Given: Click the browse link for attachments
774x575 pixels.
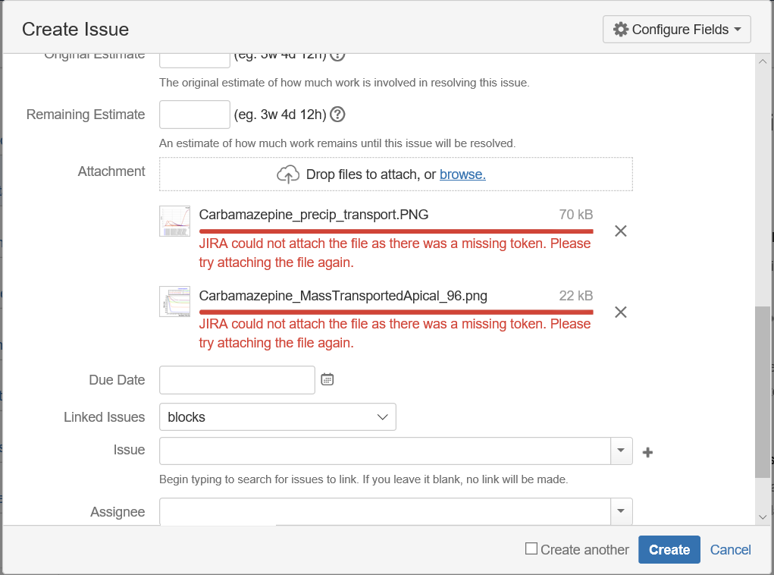Looking at the screenshot, I should point(462,174).
